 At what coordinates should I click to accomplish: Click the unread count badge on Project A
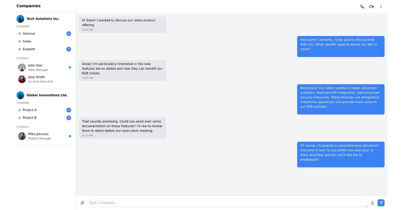click(68, 110)
